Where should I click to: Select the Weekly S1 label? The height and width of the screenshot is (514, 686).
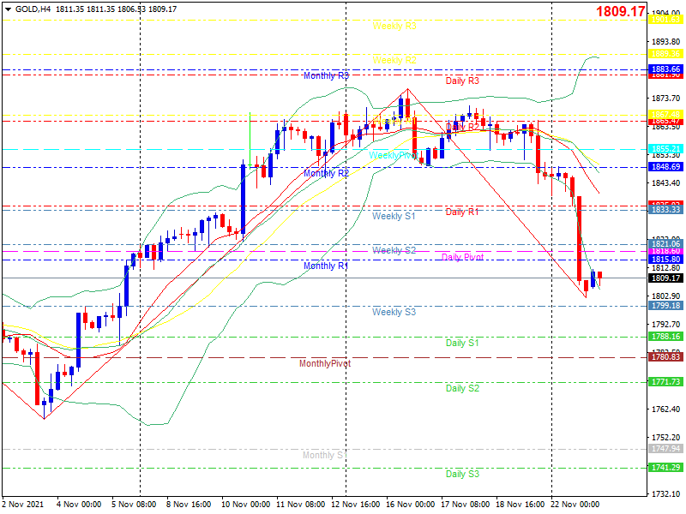pos(394,217)
